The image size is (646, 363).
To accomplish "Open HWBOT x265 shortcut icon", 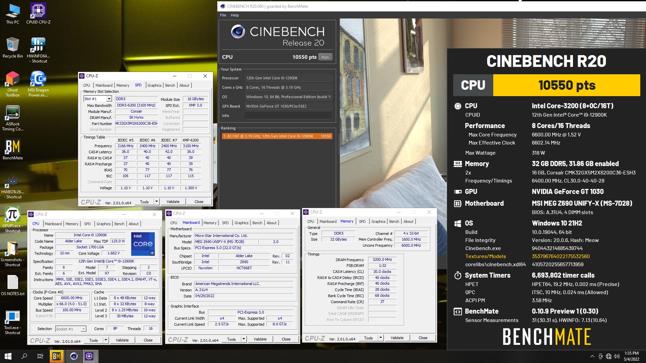I will coord(12,186).
